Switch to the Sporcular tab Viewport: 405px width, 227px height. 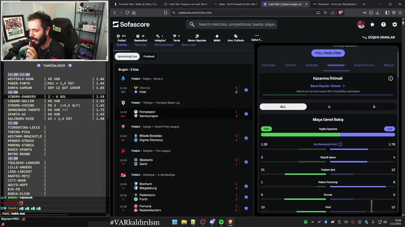[189, 45]
